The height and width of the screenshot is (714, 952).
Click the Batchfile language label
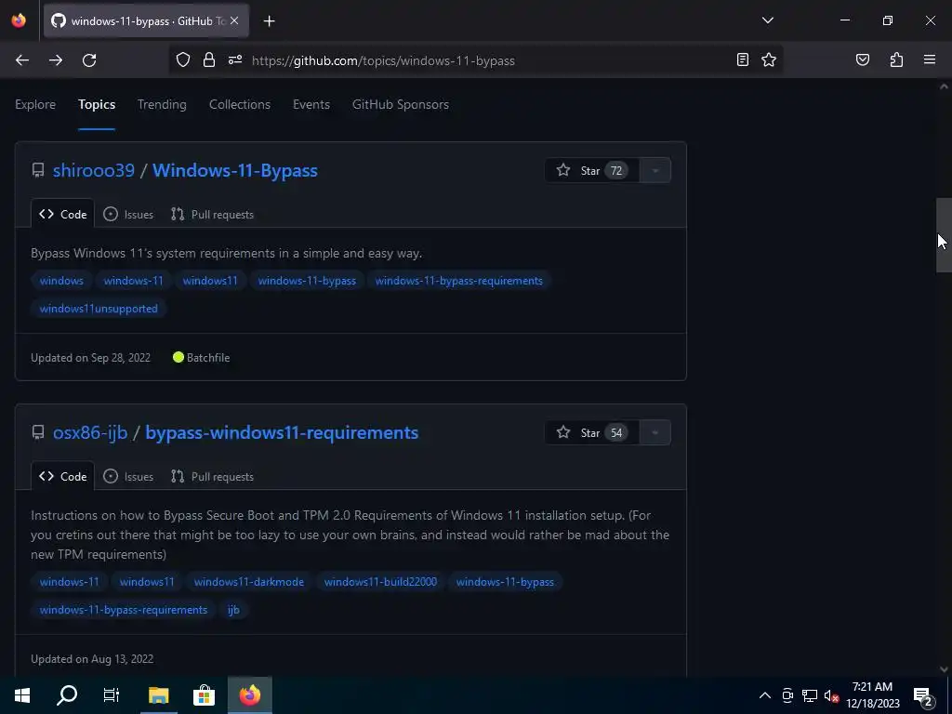(202, 358)
